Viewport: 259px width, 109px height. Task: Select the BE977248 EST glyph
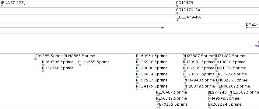209,95
